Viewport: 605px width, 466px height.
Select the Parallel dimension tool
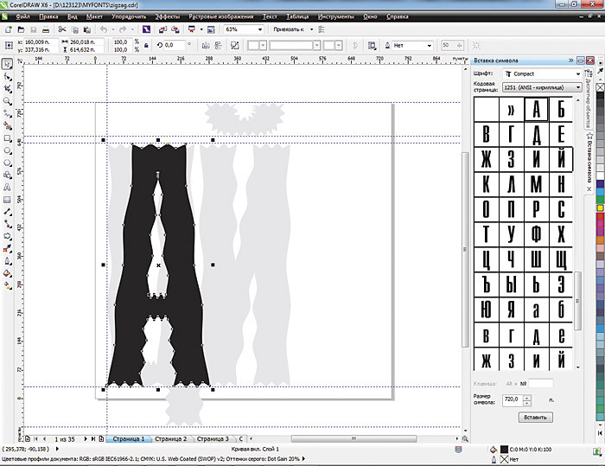[7, 212]
